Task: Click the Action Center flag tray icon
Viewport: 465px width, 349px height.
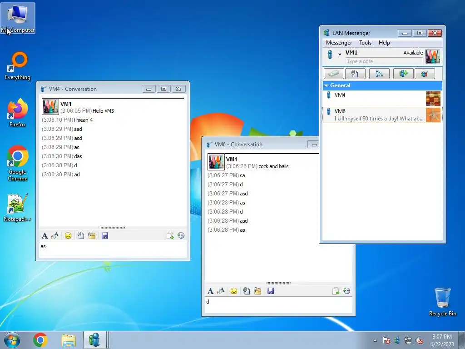Action: (x=386, y=341)
